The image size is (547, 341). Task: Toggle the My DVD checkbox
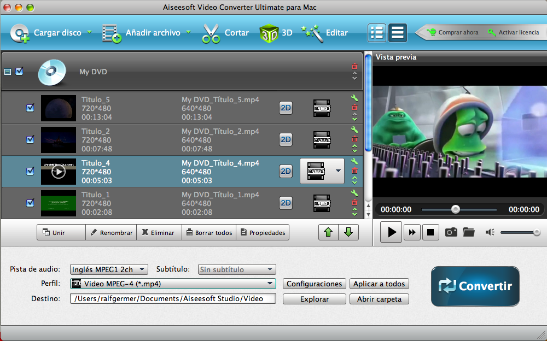(19, 71)
